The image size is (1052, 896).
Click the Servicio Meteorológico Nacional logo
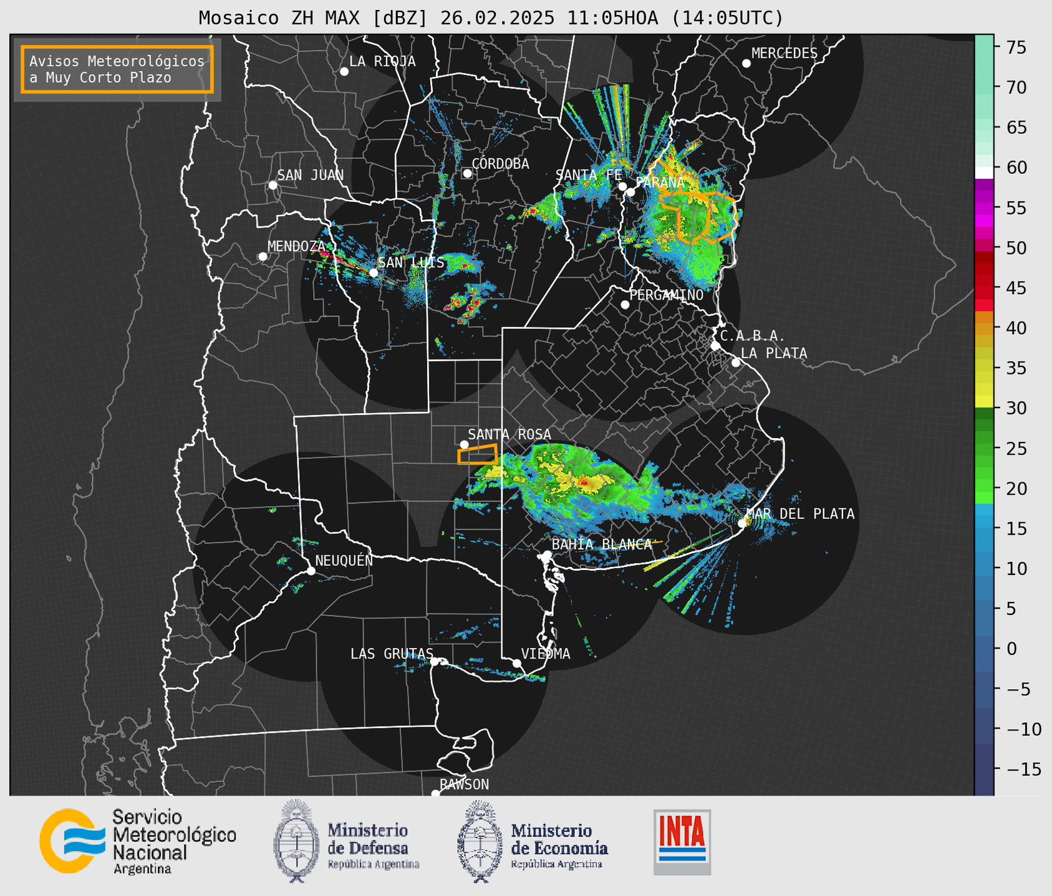point(138,841)
